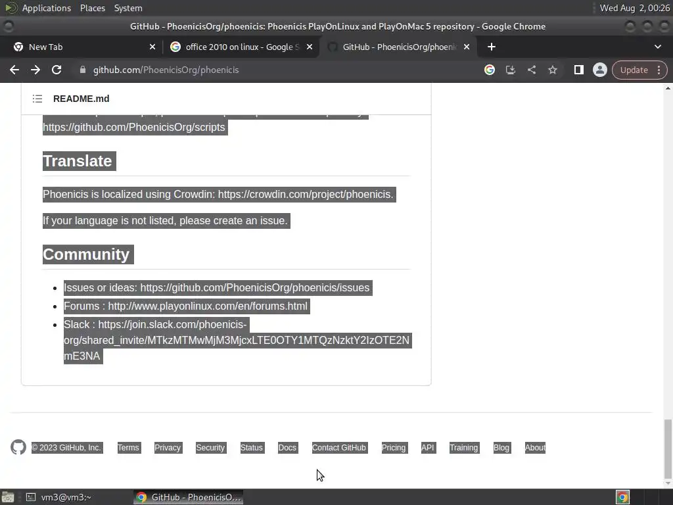View site security lock info
The image size is (673, 505).
(x=83, y=70)
